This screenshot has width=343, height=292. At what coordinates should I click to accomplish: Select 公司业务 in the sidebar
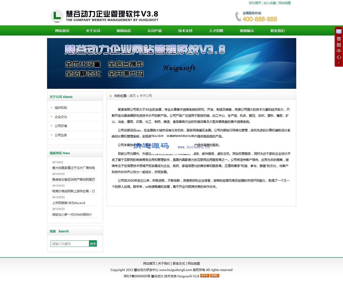click(x=61, y=135)
